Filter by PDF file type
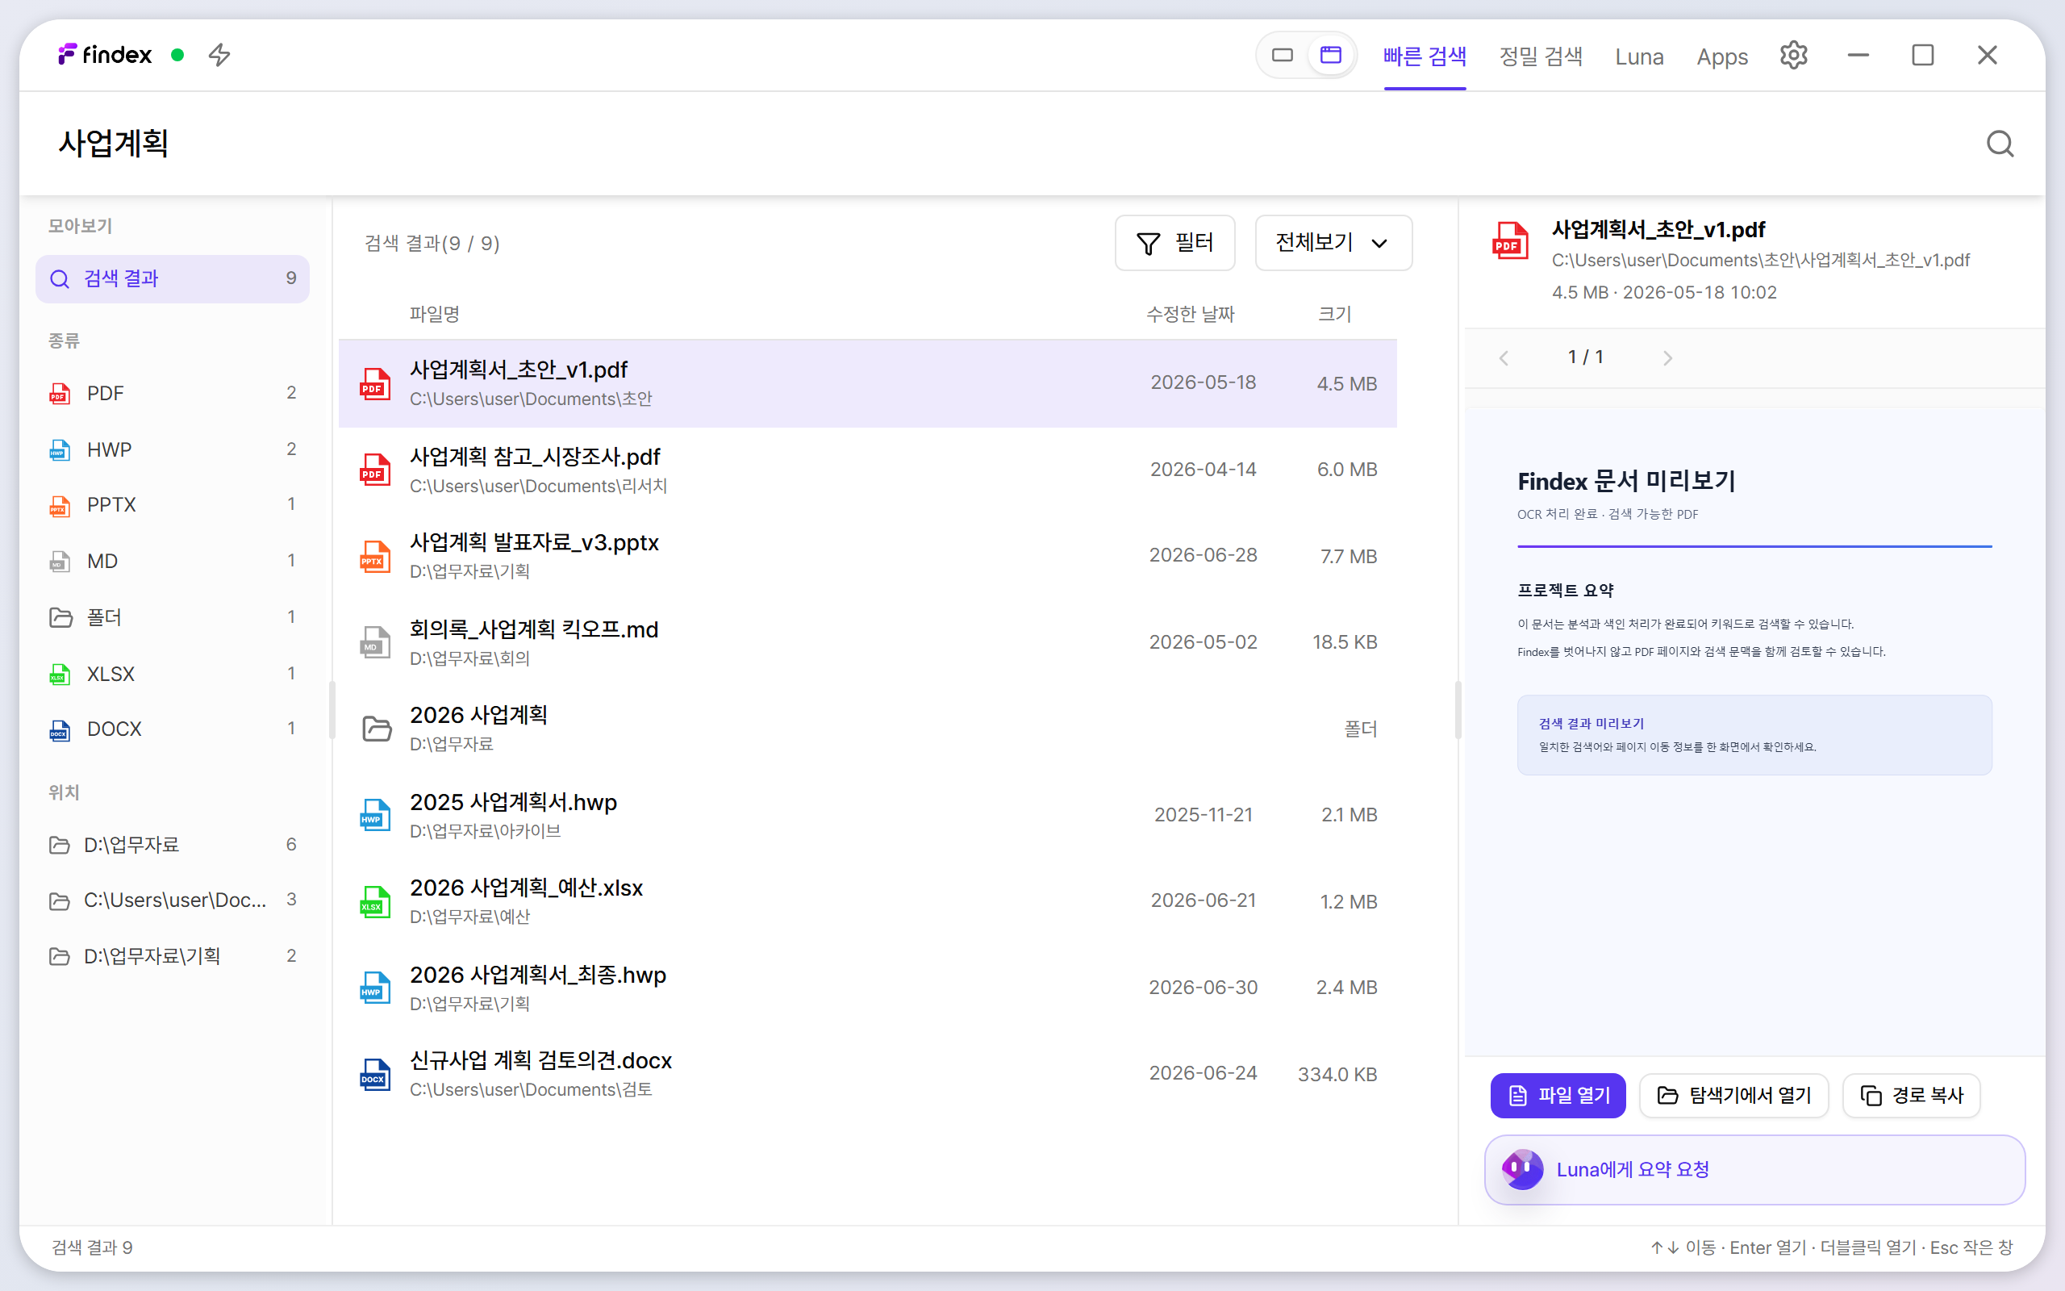This screenshot has width=2065, height=1291. point(173,393)
